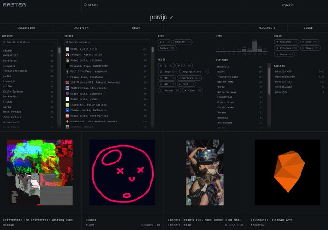Open pravijn account link in header
This screenshot has width=328, height=230.
click(x=287, y=5)
